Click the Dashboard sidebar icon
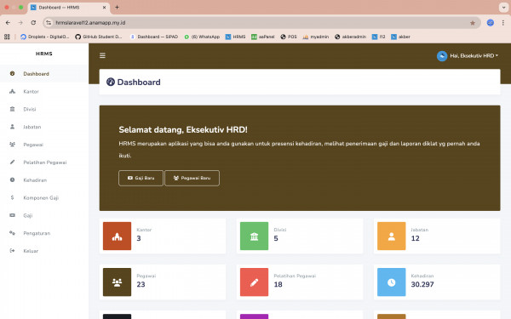This screenshot has width=511, height=319. click(13, 73)
